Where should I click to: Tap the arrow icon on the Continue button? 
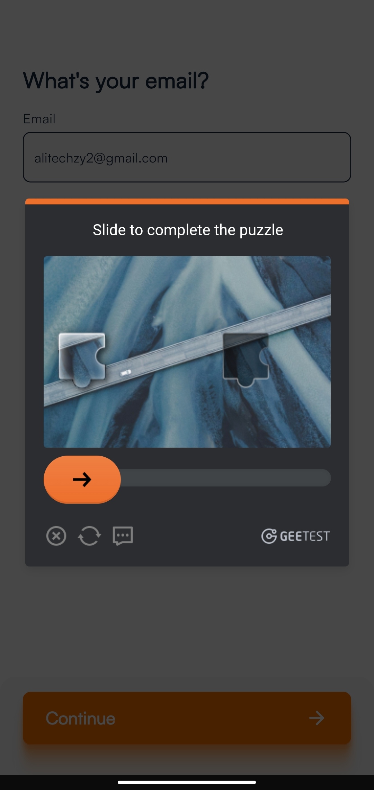coord(317,718)
